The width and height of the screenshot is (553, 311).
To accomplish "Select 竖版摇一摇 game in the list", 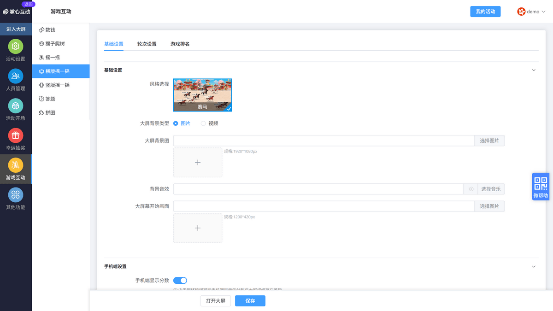I will tap(61, 85).
